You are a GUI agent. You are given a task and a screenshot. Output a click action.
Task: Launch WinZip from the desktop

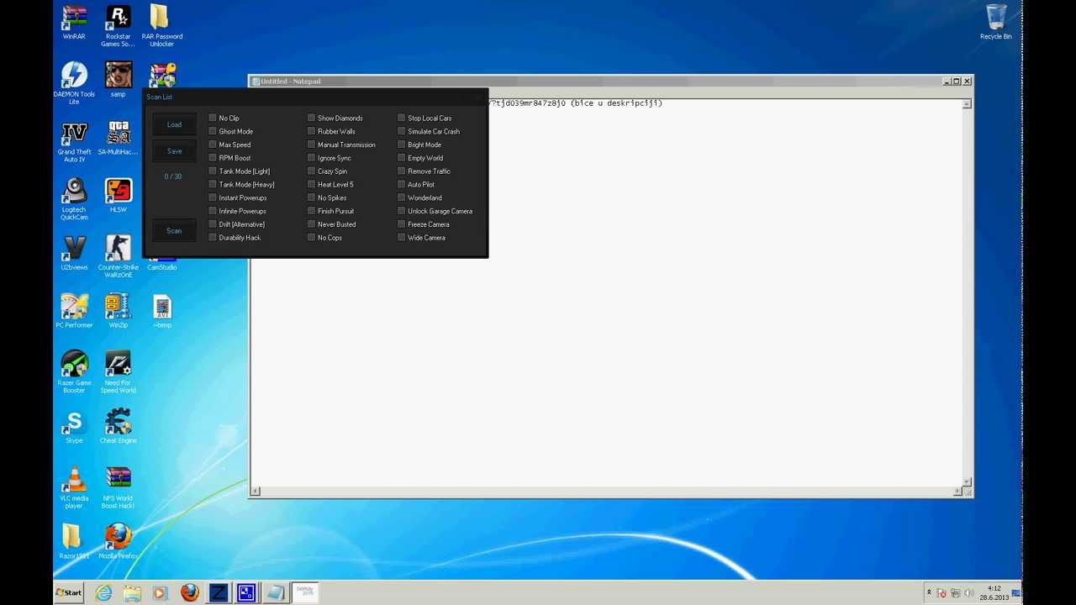coord(118,311)
